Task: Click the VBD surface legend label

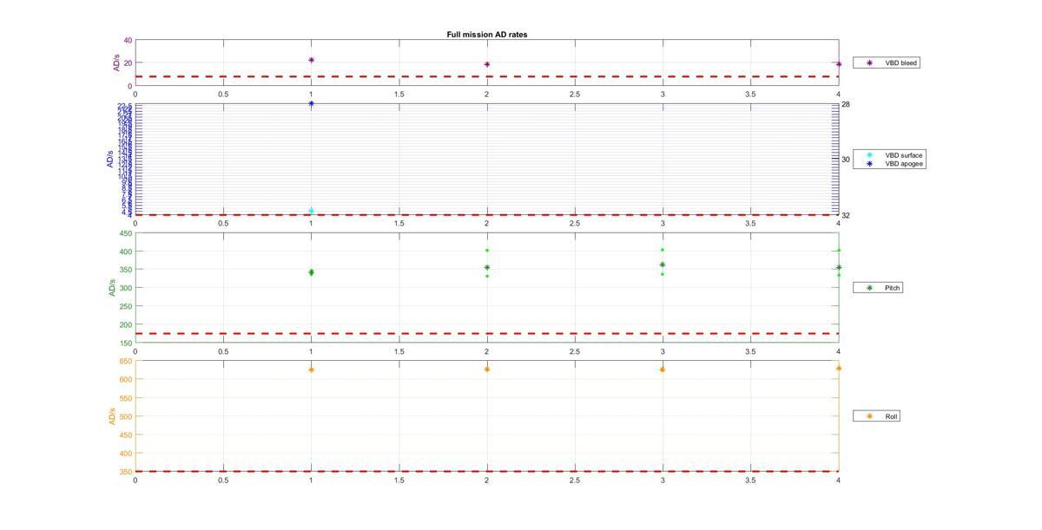Action: click(903, 154)
